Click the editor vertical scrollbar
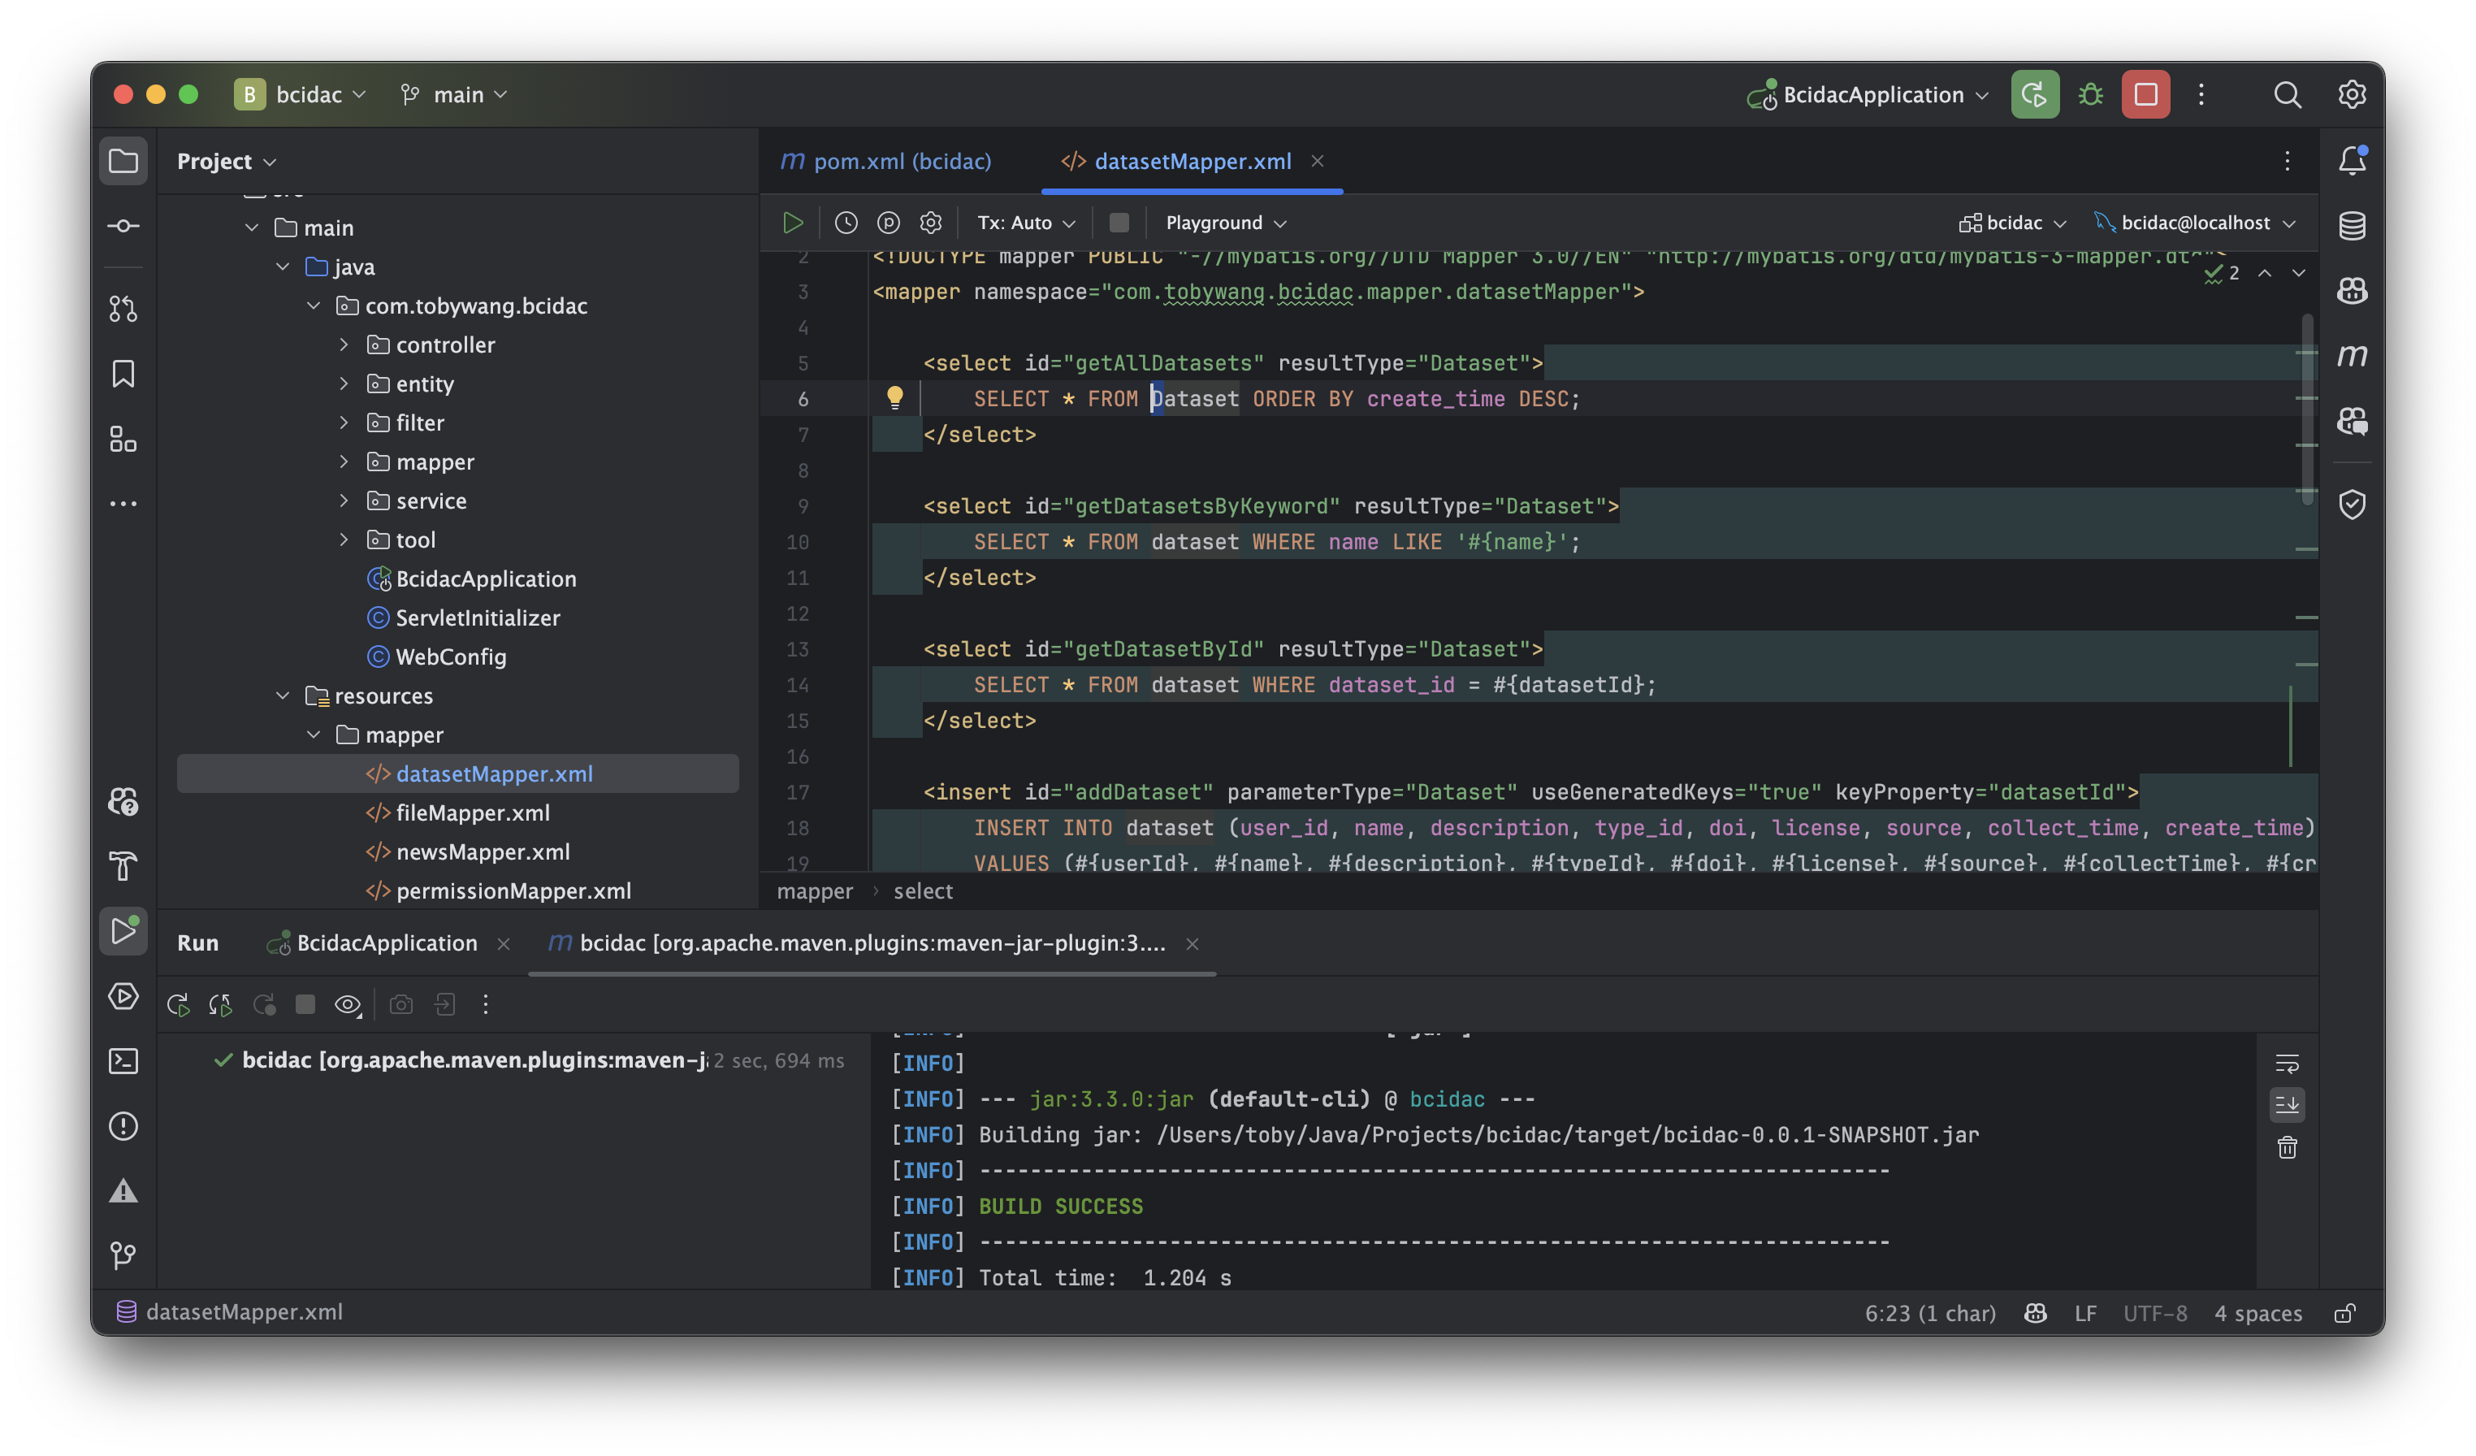 [x=2306, y=410]
